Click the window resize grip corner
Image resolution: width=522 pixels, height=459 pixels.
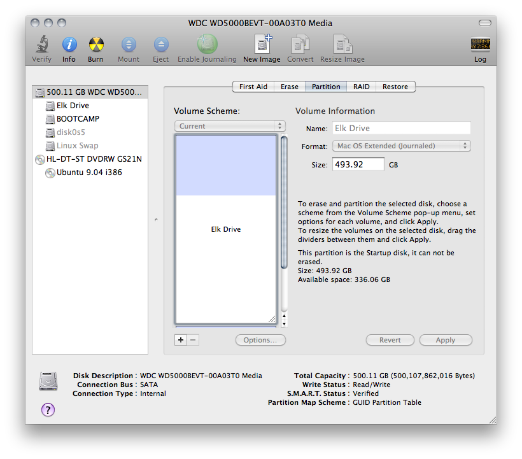pyautogui.click(x=493, y=420)
